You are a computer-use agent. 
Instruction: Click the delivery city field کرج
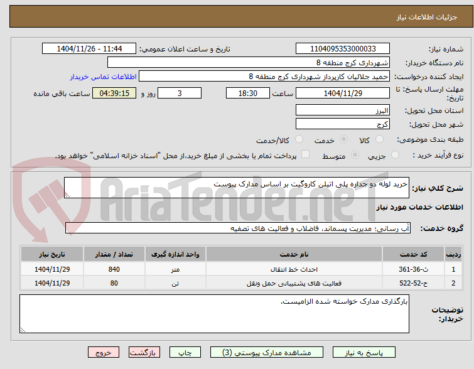343,124
